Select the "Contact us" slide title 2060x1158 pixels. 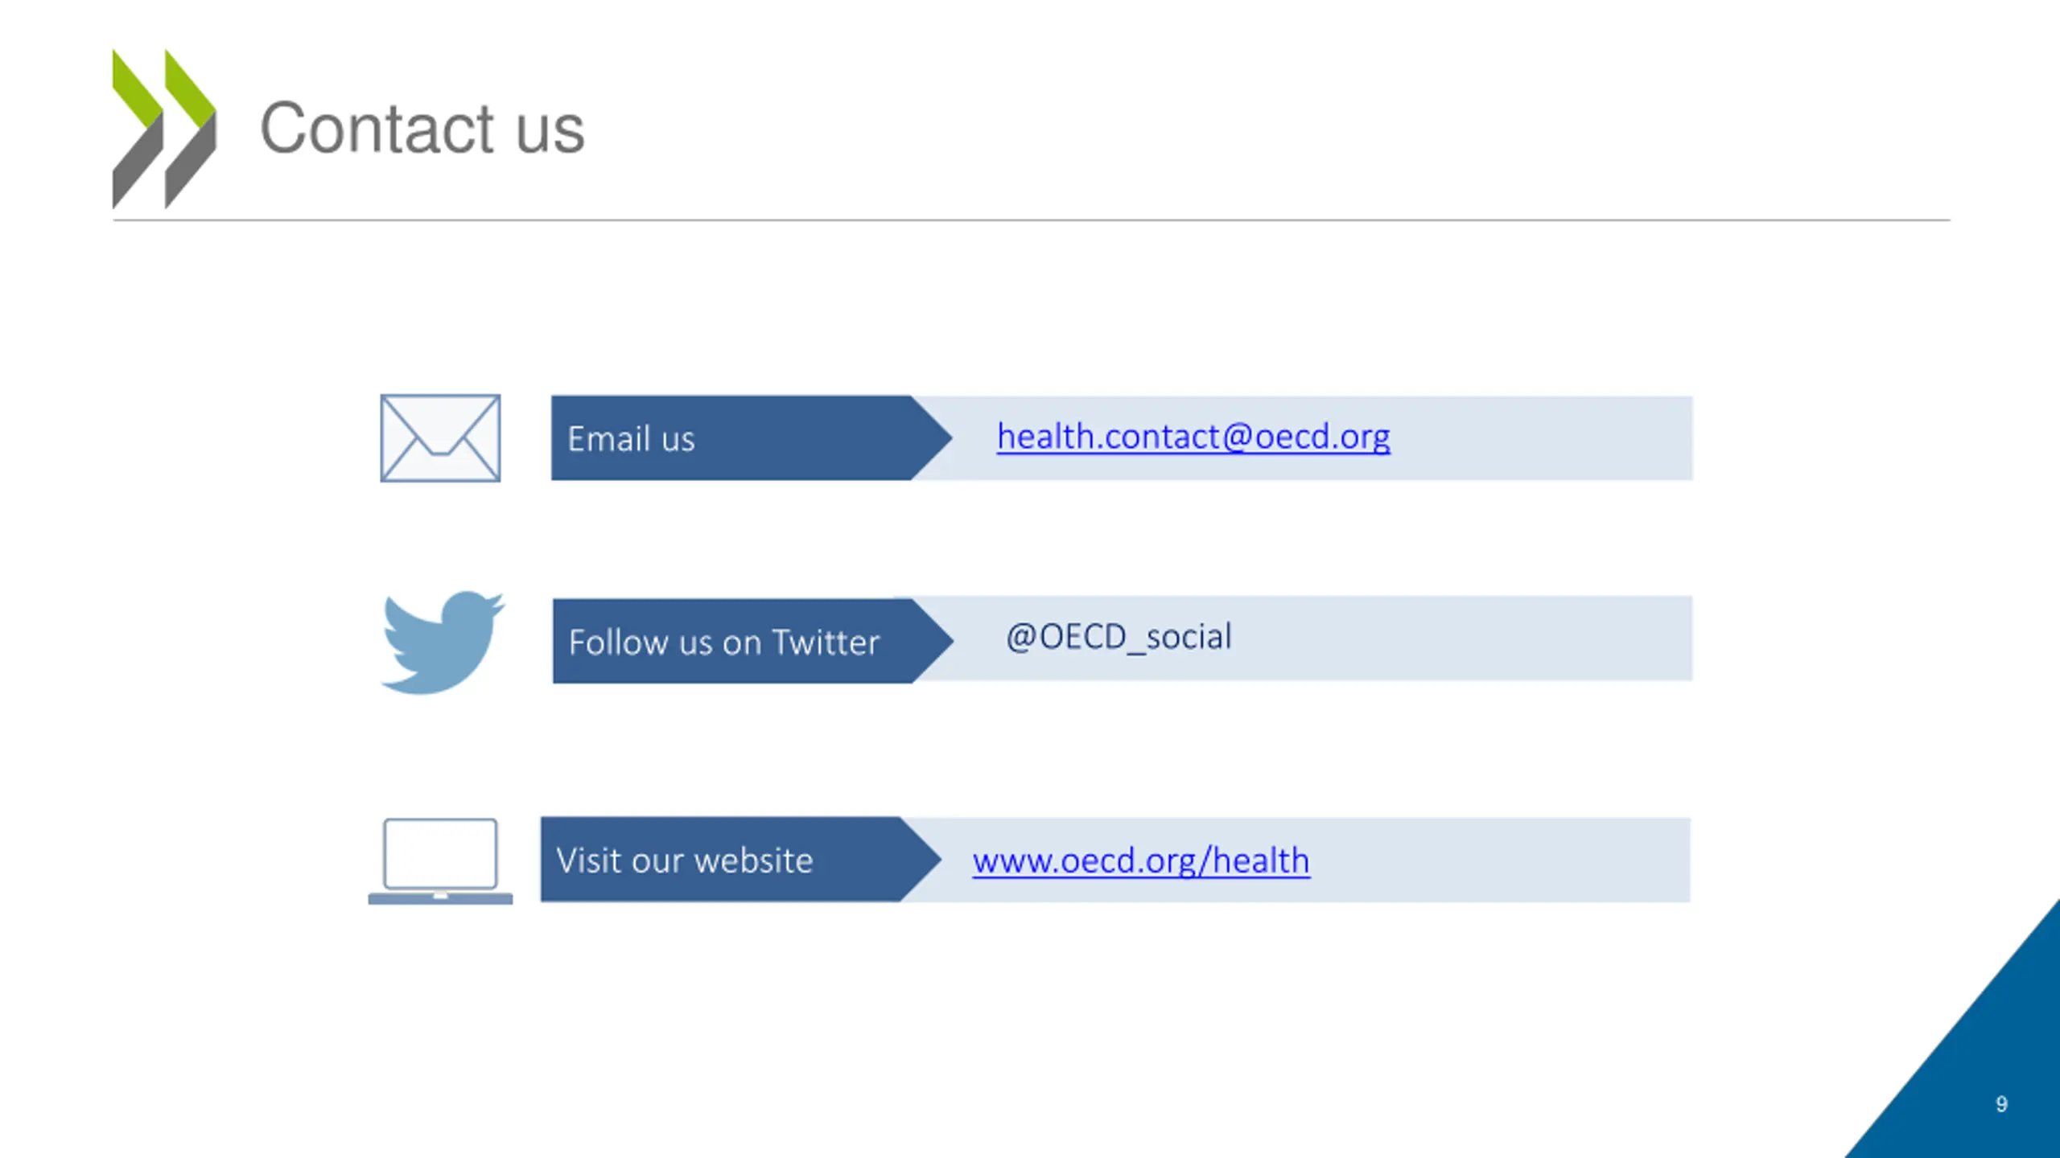coord(422,128)
